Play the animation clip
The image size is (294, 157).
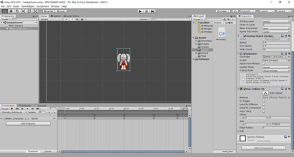click(27, 109)
